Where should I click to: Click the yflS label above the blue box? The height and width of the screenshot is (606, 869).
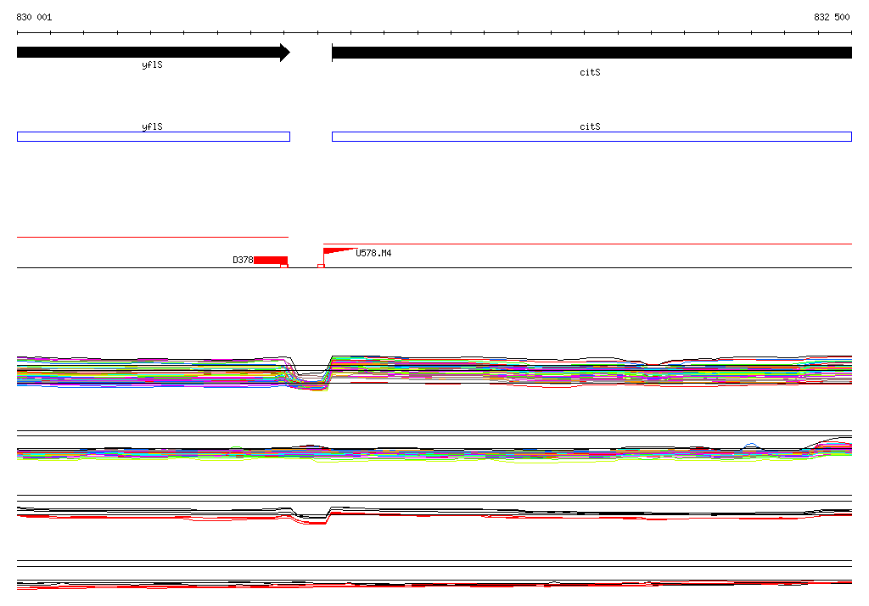(153, 126)
